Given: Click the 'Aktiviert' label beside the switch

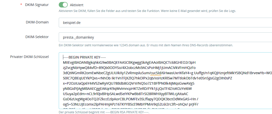Looking at the screenshot, I should [x=77, y=5].
